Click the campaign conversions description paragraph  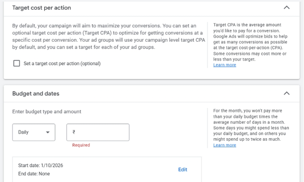pyautogui.click(x=104, y=36)
